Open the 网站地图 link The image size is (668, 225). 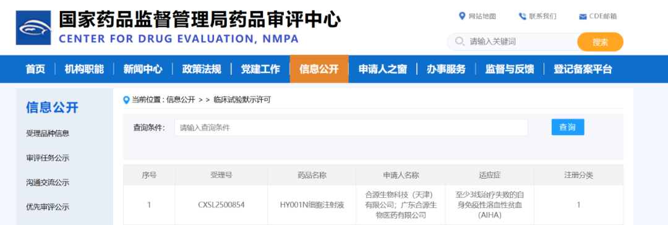482,16
